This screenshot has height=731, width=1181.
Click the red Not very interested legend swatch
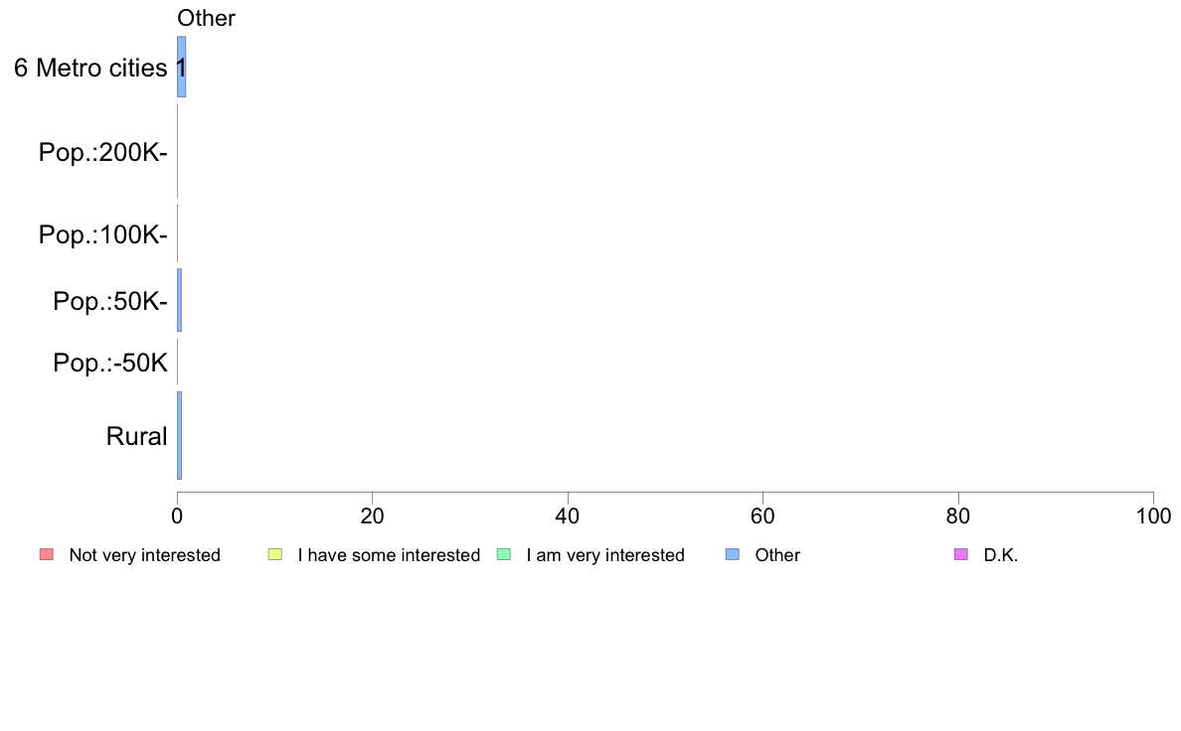47,555
